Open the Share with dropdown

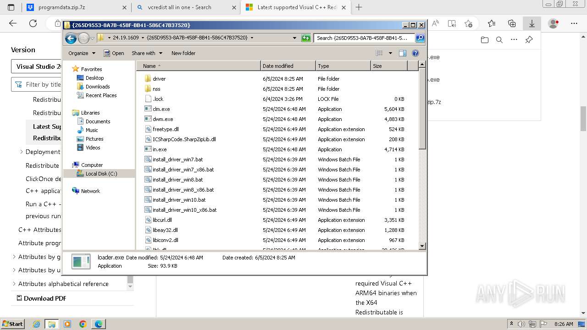click(147, 53)
